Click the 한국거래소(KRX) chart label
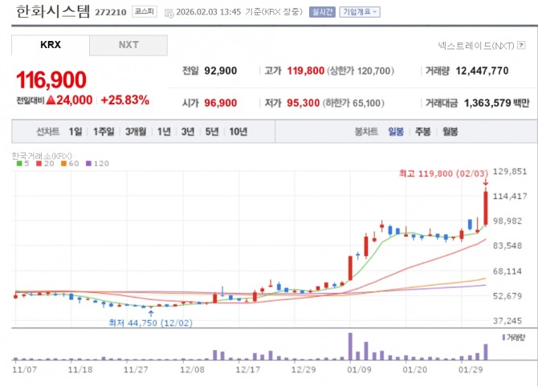This screenshot has height=386, width=538. point(42,156)
